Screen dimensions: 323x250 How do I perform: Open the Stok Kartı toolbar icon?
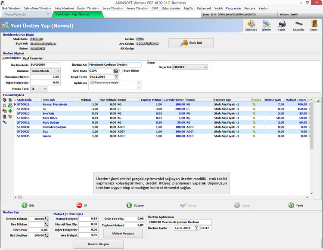[251, 25]
